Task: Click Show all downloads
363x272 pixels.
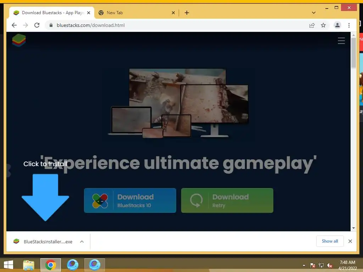Action: click(330, 241)
